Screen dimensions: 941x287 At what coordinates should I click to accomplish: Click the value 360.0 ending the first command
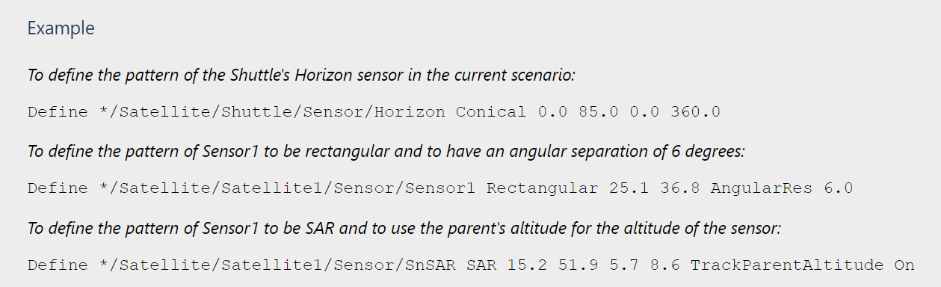(x=695, y=112)
